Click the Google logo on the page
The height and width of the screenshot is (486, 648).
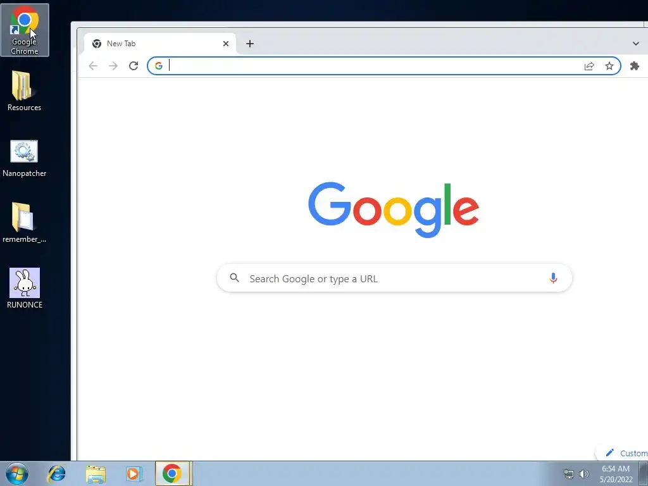tap(394, 210)
